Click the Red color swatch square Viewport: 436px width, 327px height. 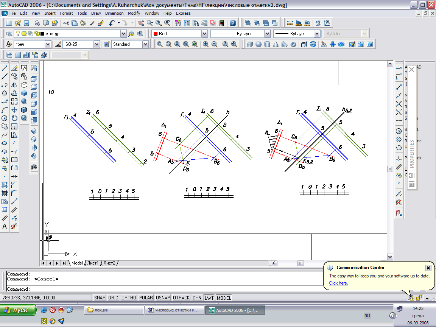156,34
